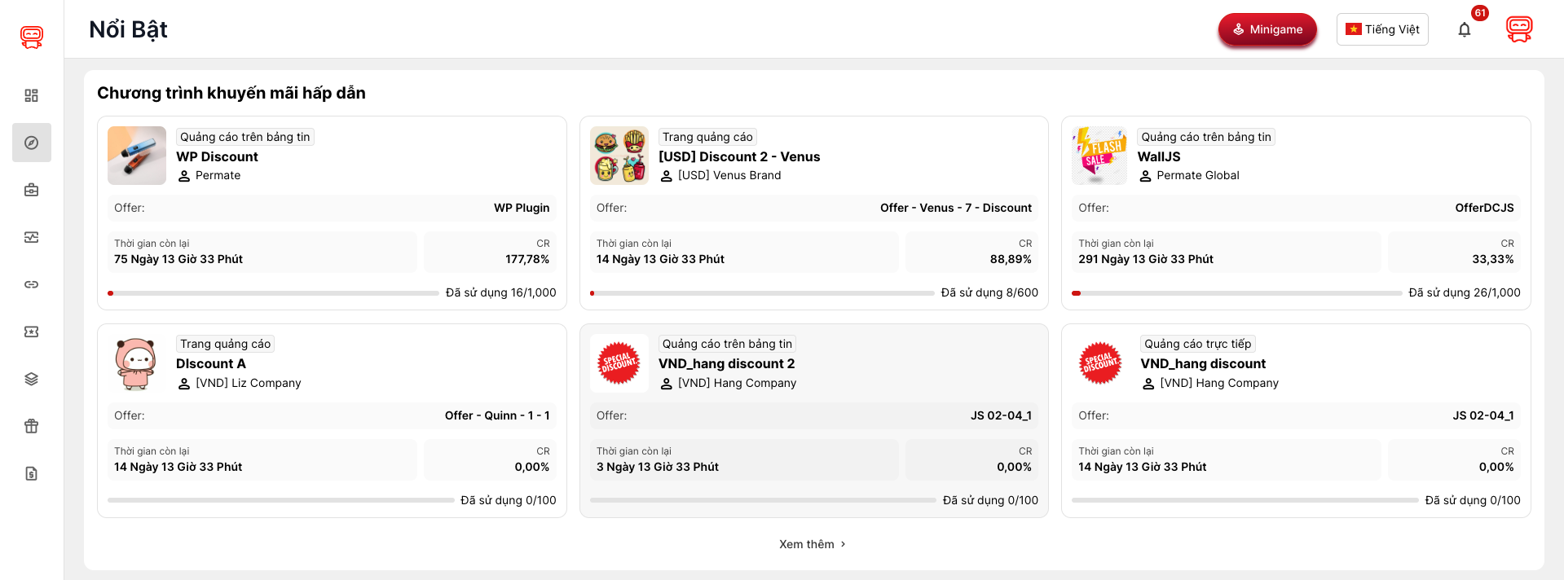This screenshot has width=1564, height=580.
Task: Click the heartbeat monitor icon in sidebar
Action: (31, 237)
